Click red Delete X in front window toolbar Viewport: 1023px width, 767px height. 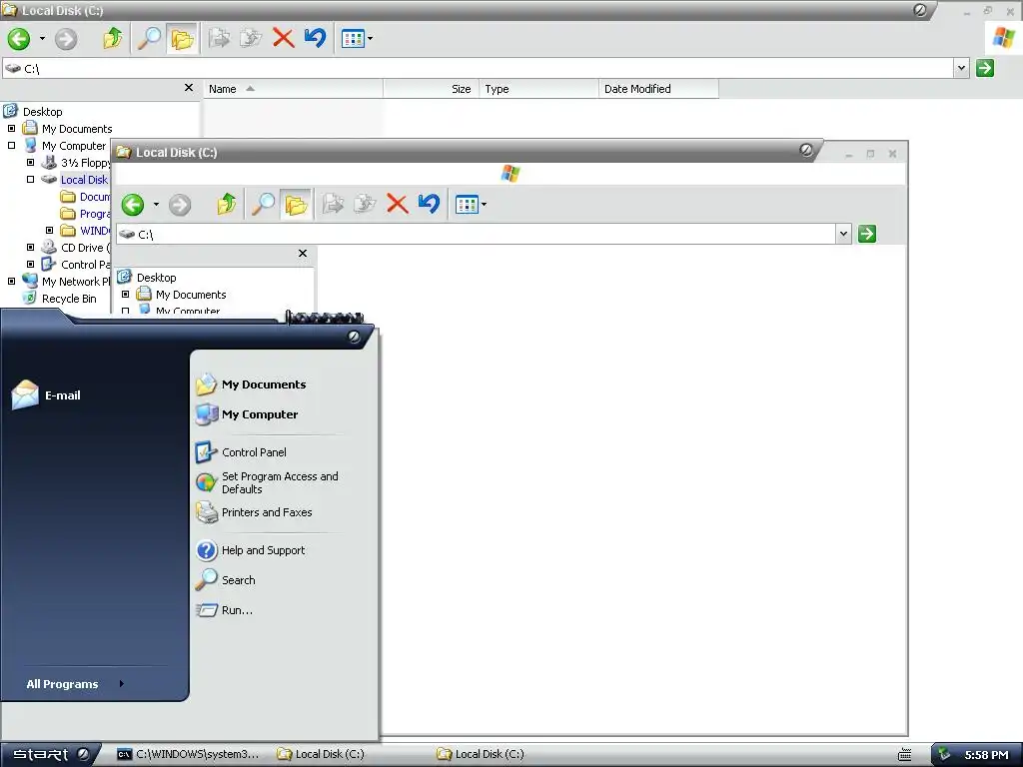pos(398,204)
